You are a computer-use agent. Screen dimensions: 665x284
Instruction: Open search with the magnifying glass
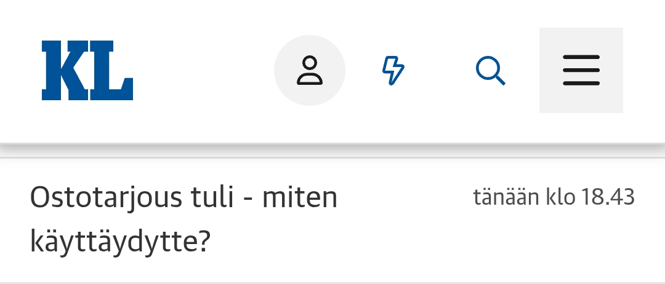(x=490, y=70)
